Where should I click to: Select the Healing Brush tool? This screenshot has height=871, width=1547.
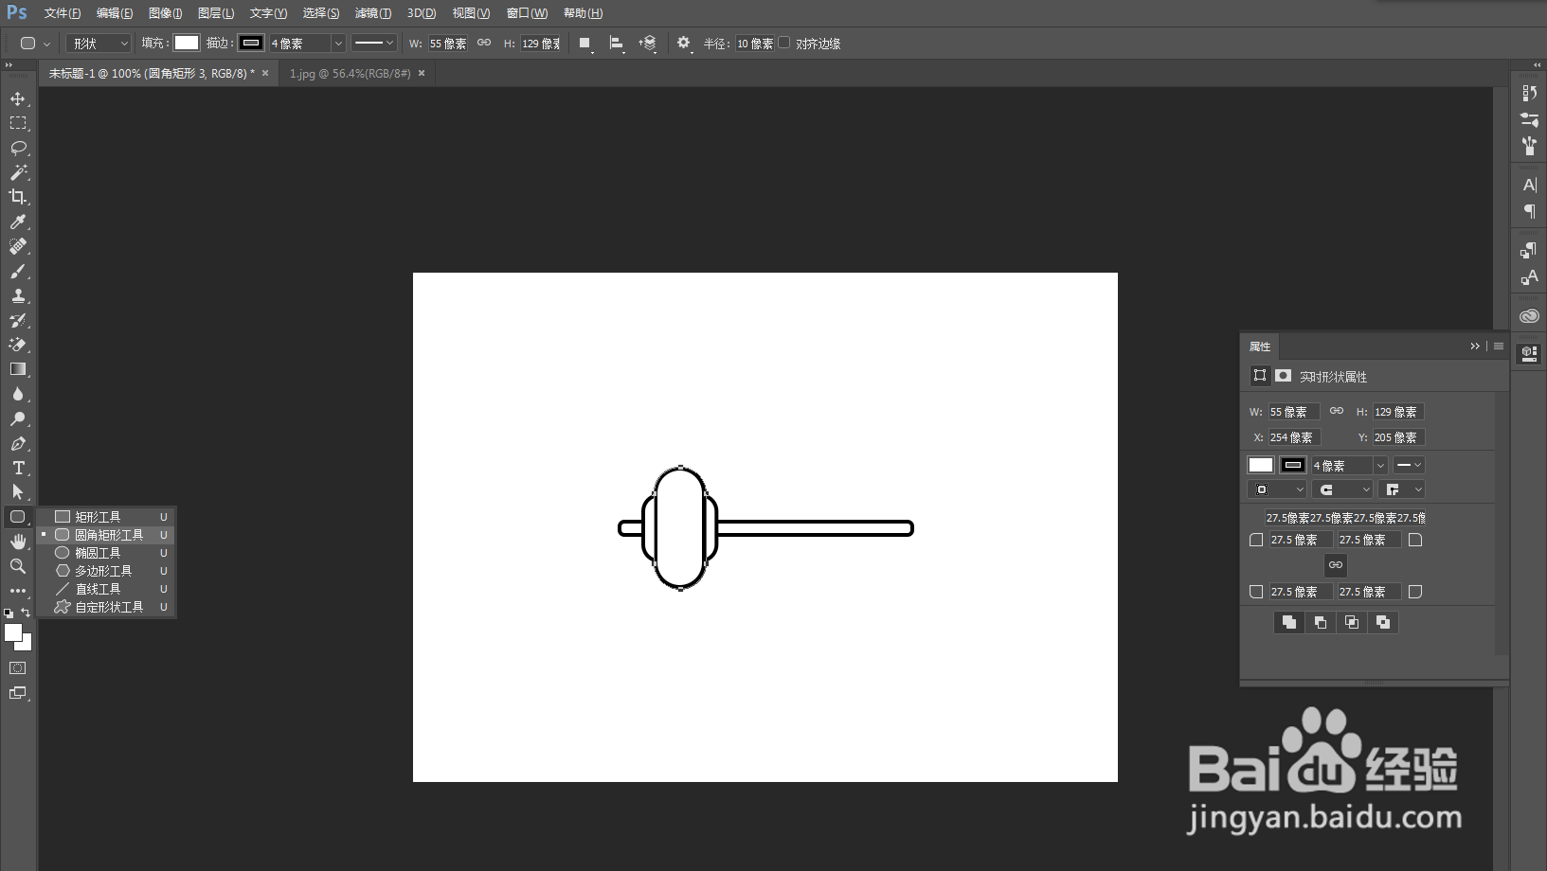pyautogui.click(x=18, y=246)
